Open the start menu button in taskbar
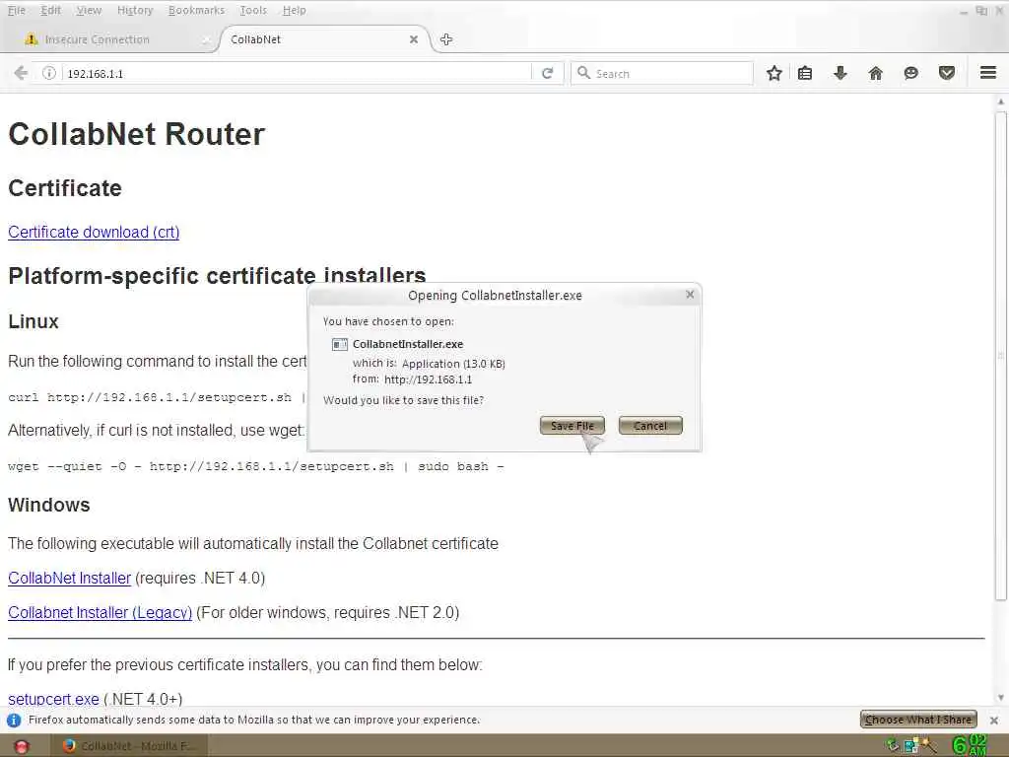The width and height of the screenshot is (1009, 757). tap(22, 746)
